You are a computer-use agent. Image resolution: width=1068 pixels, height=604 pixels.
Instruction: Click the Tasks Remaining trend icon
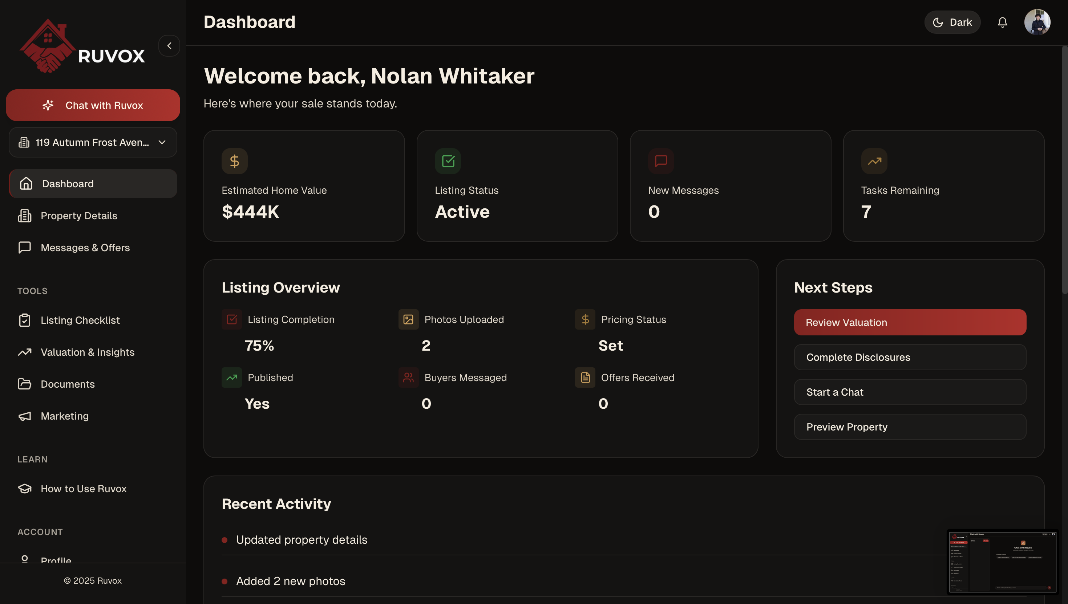pyautogui.click(x=874, y=161)
